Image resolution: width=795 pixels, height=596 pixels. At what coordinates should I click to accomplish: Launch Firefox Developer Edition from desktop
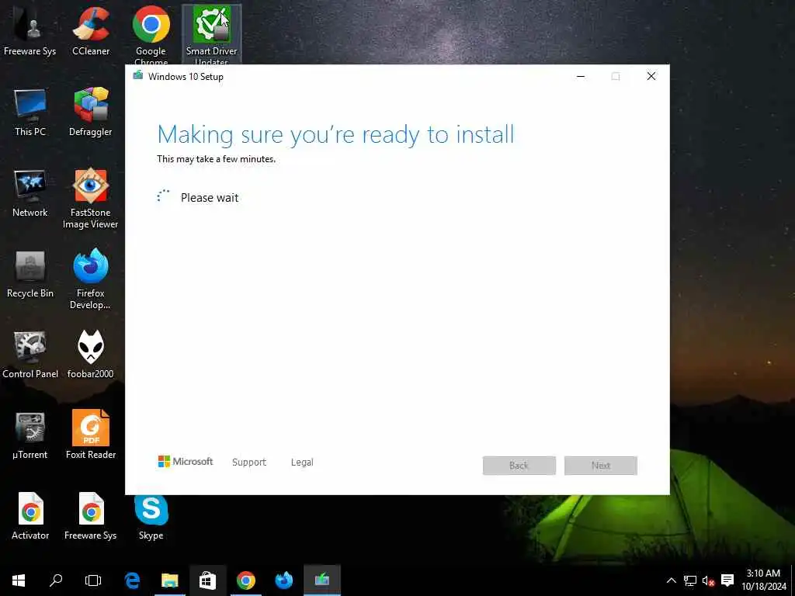pos(91,279)
